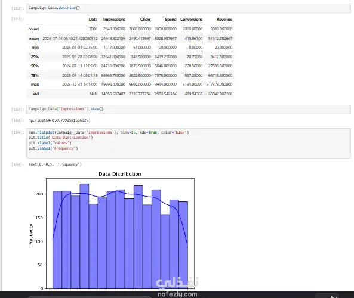Select the max row label
Viewport: 354px width, 298px height.
[x=35, y=85]
